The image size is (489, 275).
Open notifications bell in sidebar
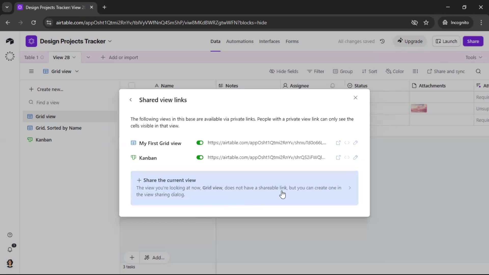point(10,250)
